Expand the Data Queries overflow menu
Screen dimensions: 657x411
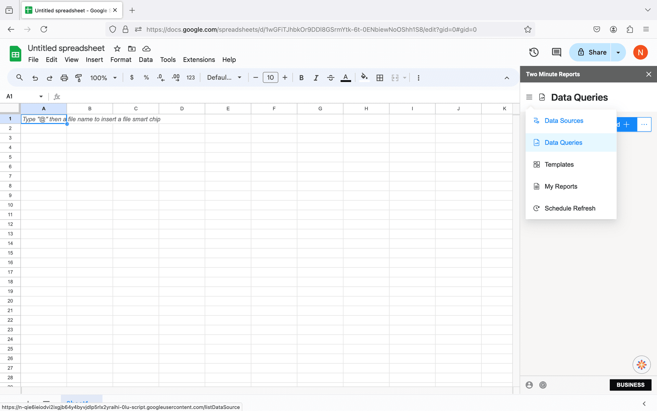[644, 124]
